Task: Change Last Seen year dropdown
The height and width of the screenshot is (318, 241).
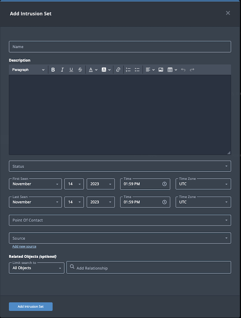Action: 101,202
